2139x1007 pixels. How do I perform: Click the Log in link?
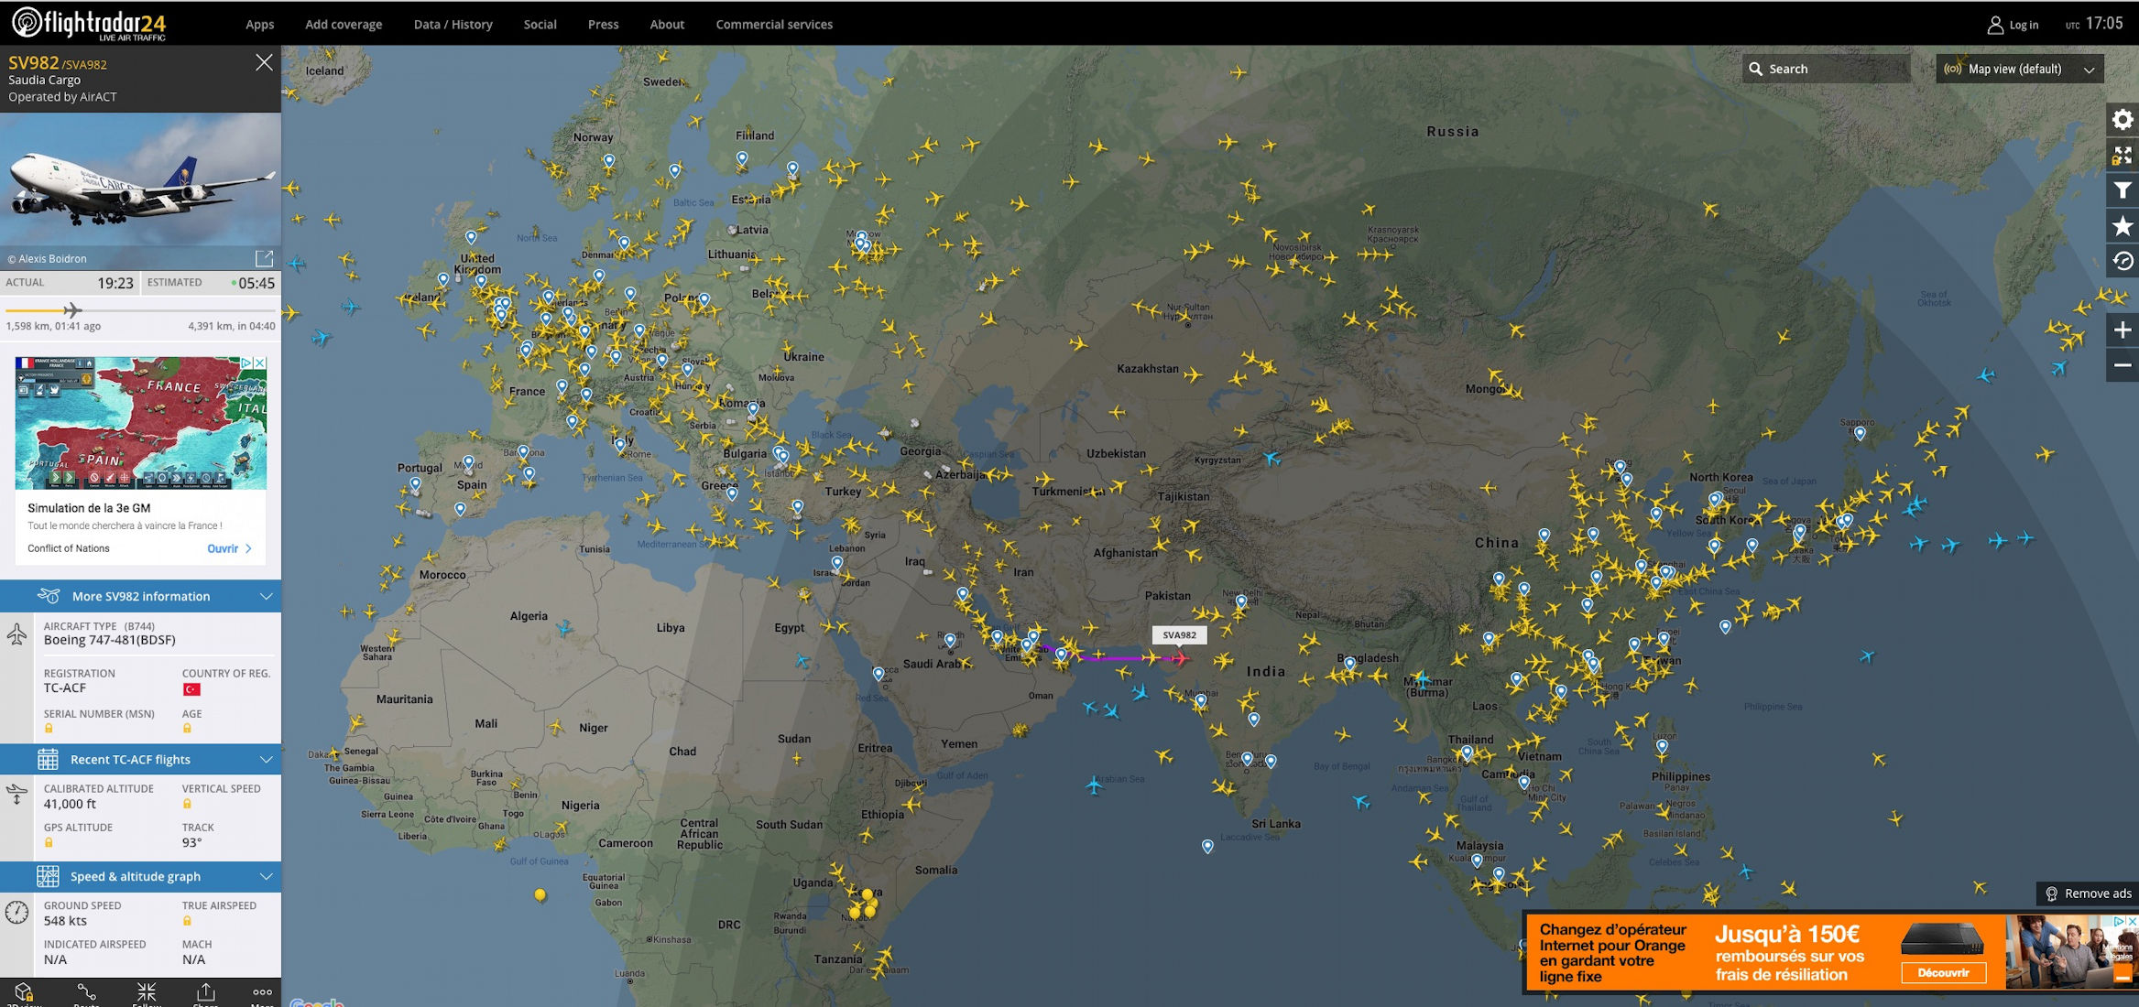(x=2024, y=25)
